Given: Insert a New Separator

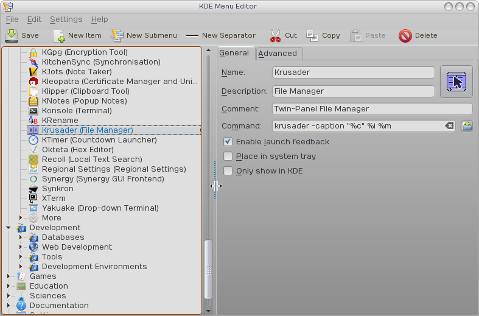Looking at the screenshot, I should pyautogui.click(x=221, y=36).
